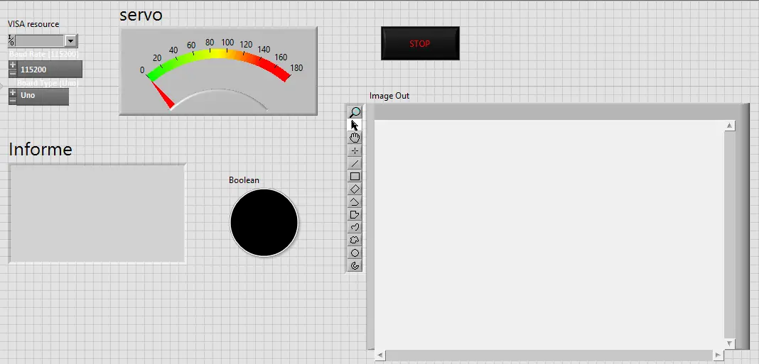
Task: Click the 180 mark on servo gauge
Action: click(x=296, y=67)
